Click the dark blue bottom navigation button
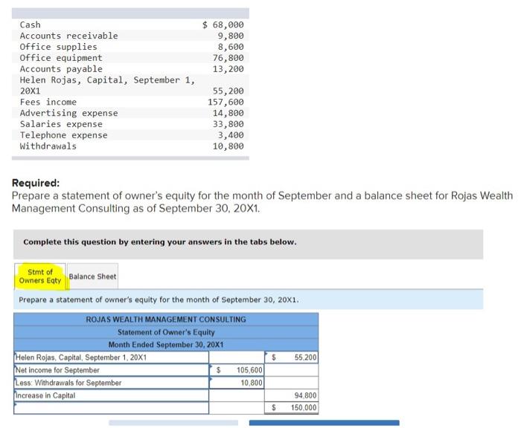This screenshot has height=428, width=521. pyautogui.click(x=325, y=423)
